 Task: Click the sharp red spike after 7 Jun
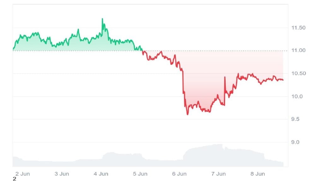(x=225, y=77)
